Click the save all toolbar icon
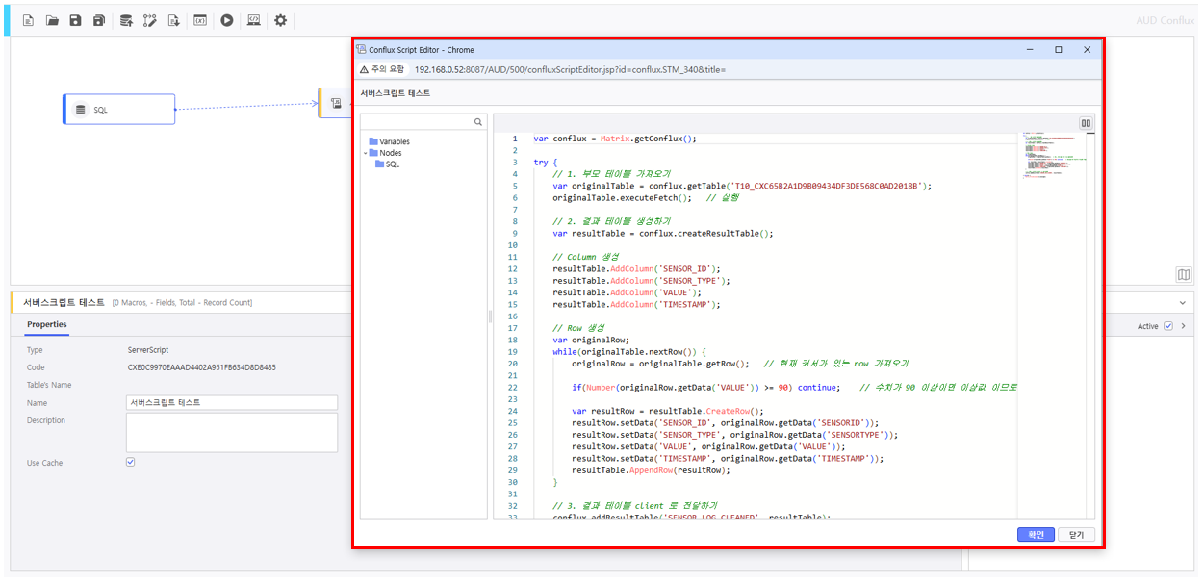Viewport: 1204px width, 581px height. [x=98, y=20]
